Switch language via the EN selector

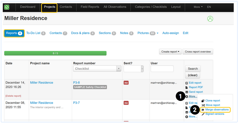(x=209, y=7)
